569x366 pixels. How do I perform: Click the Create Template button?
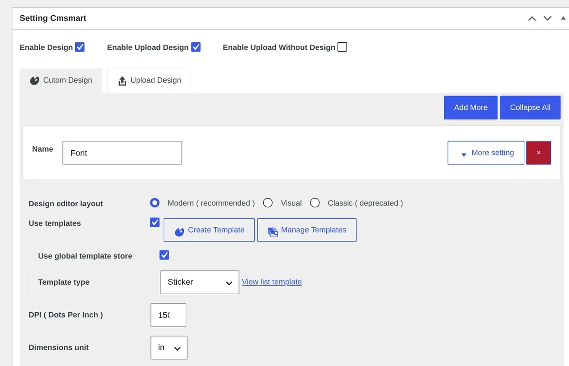[x=209, y=230]
